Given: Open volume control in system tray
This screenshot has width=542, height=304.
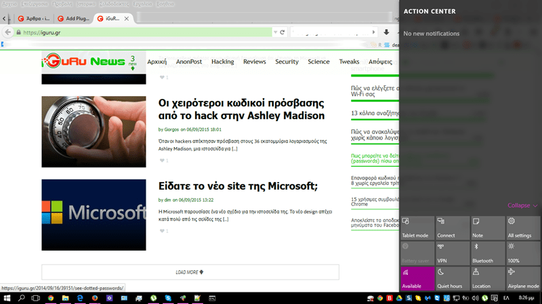Looking at the screenshot, I should click(x=476, y=298).
